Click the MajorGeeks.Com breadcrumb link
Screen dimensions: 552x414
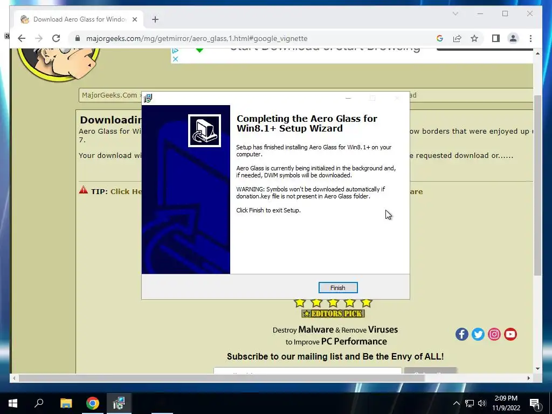click(109, 95)
